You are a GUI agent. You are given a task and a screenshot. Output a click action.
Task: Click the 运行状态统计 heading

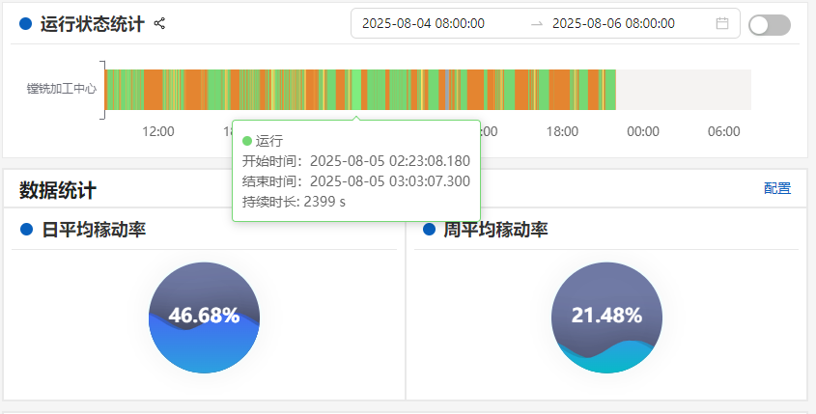coord(92,24)
